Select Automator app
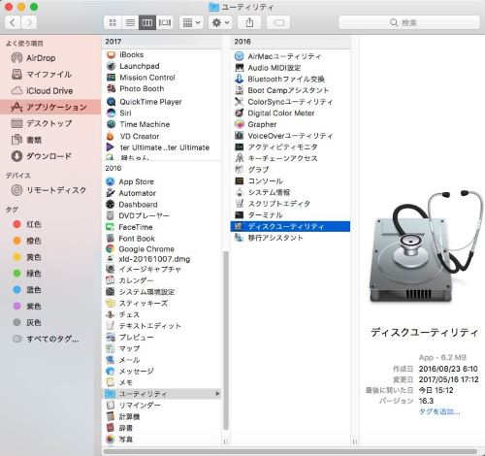 click(162, 193)
